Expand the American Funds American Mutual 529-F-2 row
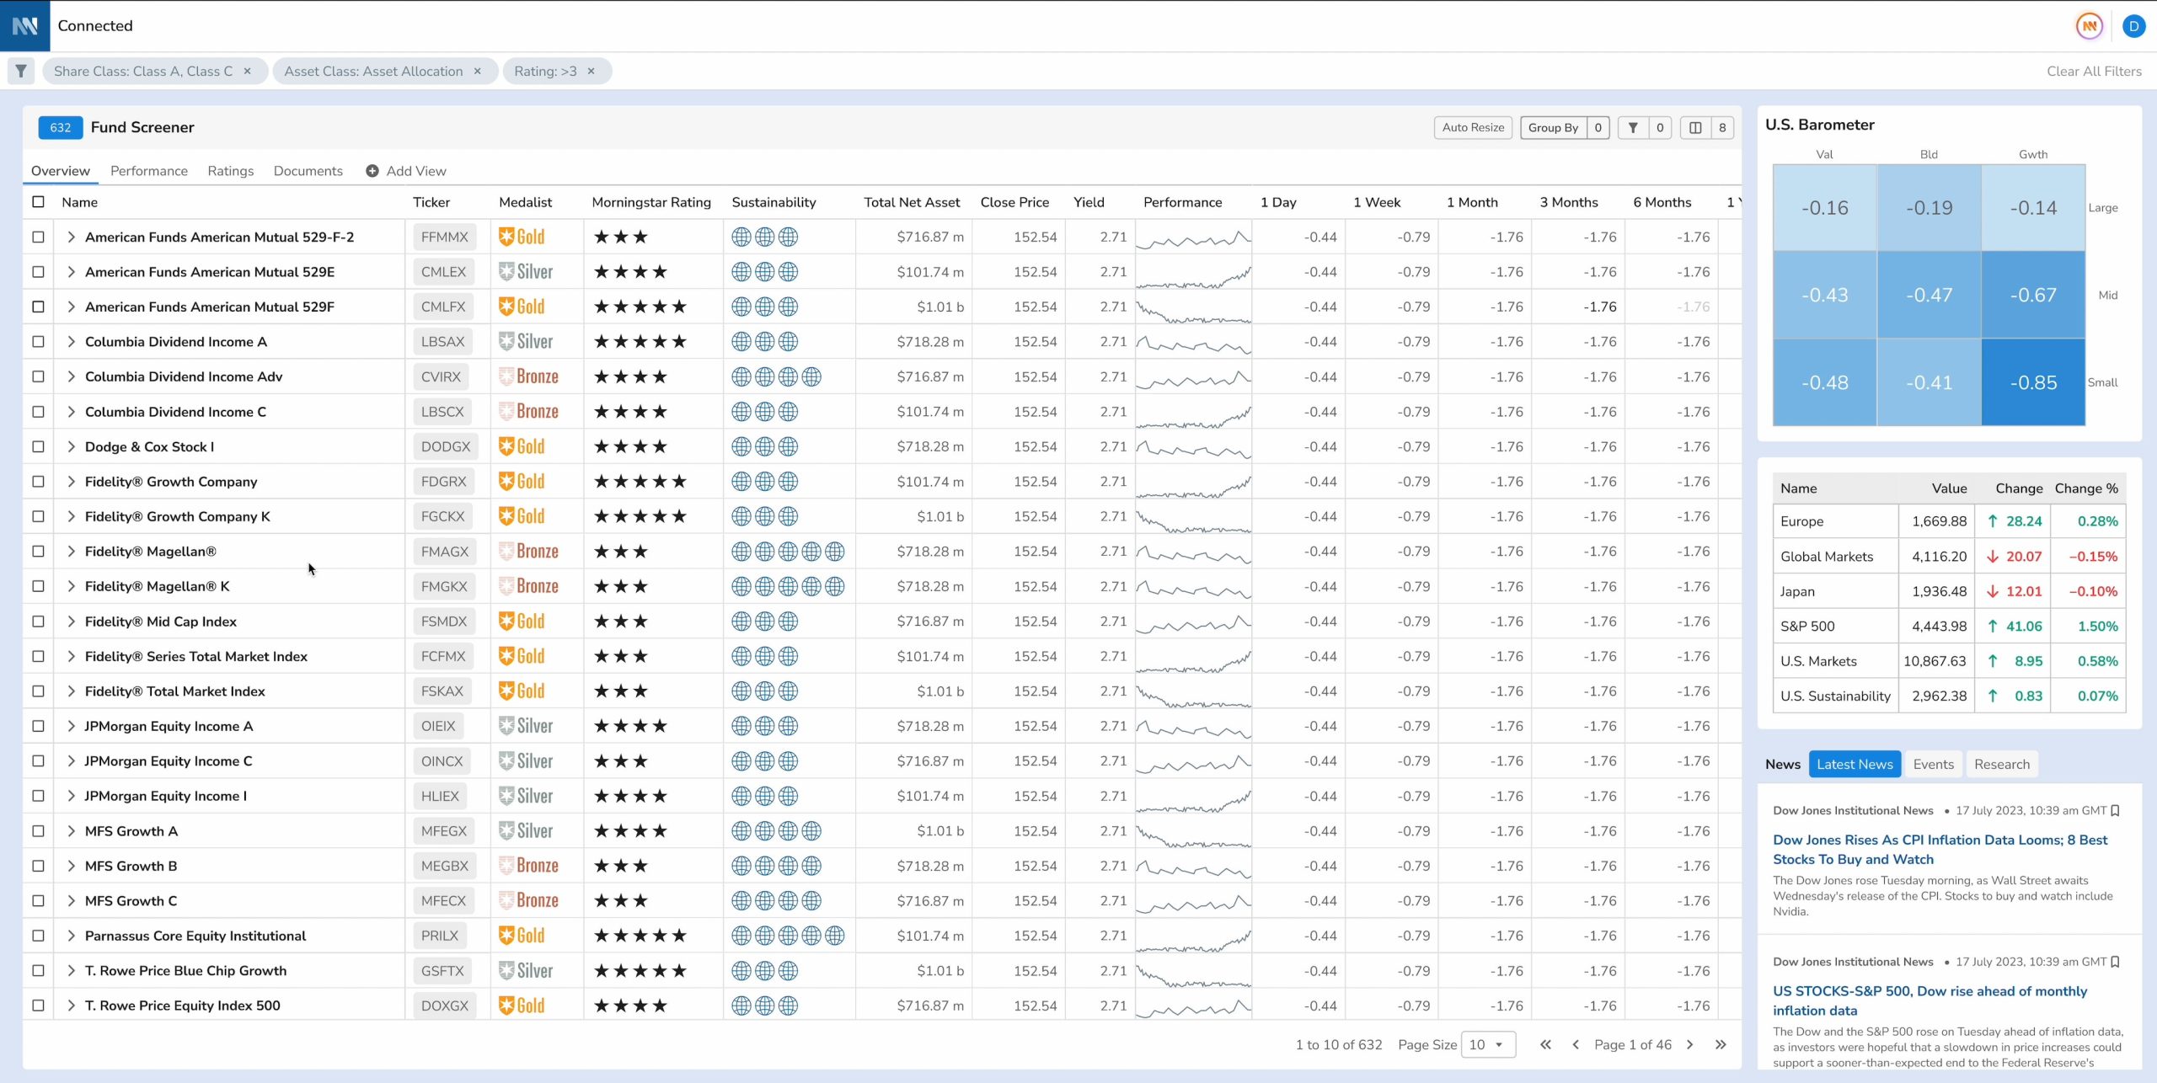Viewport: 2157px width, 1083px height. [x=71, y=236]
